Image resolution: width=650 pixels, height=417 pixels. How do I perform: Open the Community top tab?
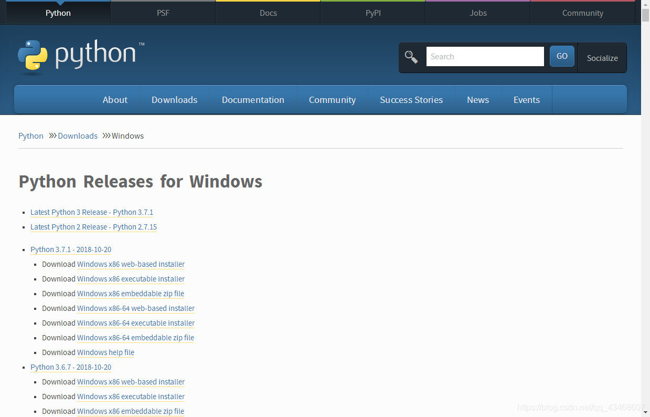[x=583, y=13]
